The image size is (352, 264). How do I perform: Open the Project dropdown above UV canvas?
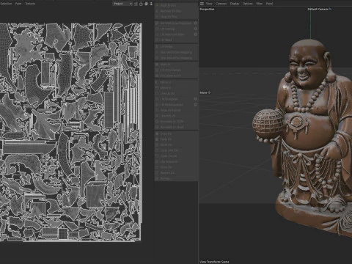click(x=122, y=4)
